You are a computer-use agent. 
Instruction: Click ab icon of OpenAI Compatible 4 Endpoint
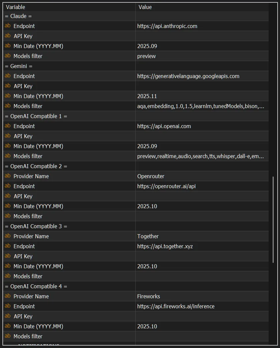[8, 306]
